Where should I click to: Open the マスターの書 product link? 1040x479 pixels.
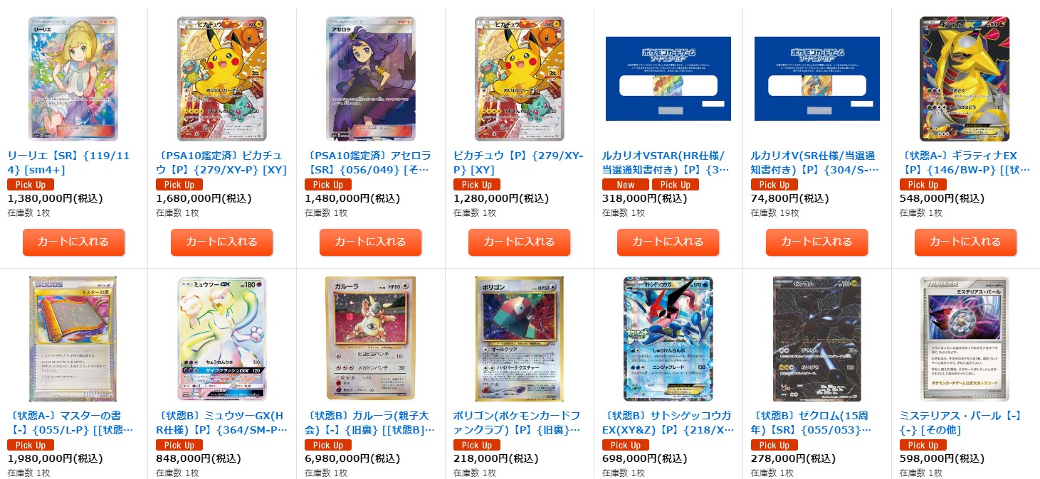[70, 422]
